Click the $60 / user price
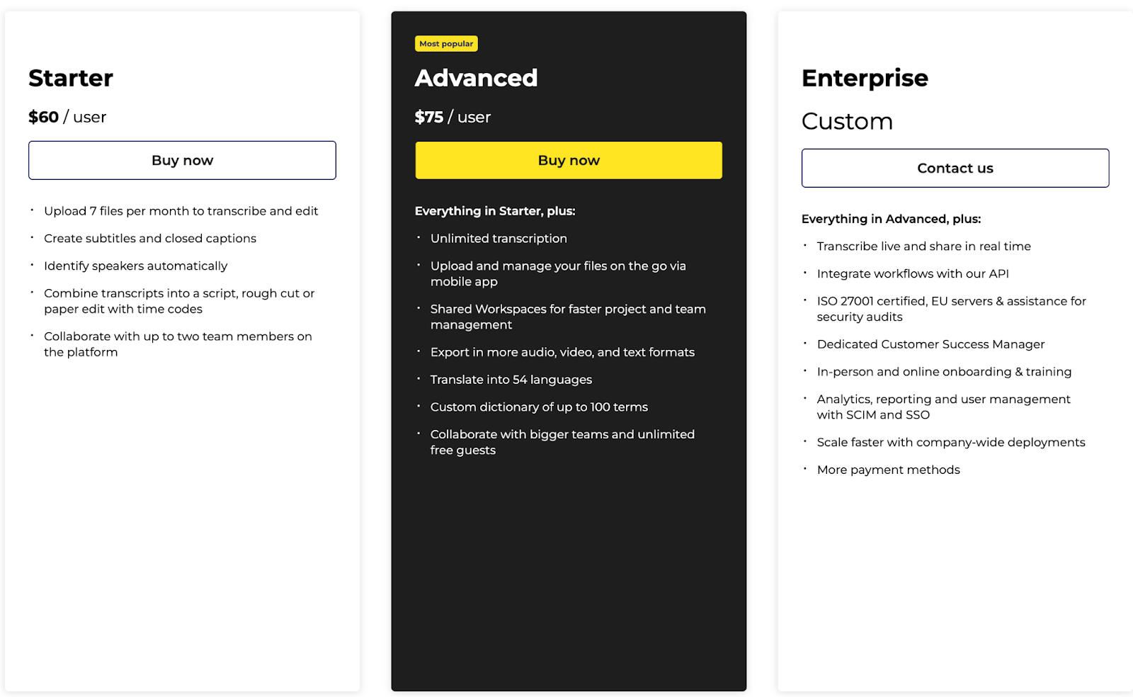This screenshot has height=697, width=1133. pyautogui.click(x=67, y=117)
